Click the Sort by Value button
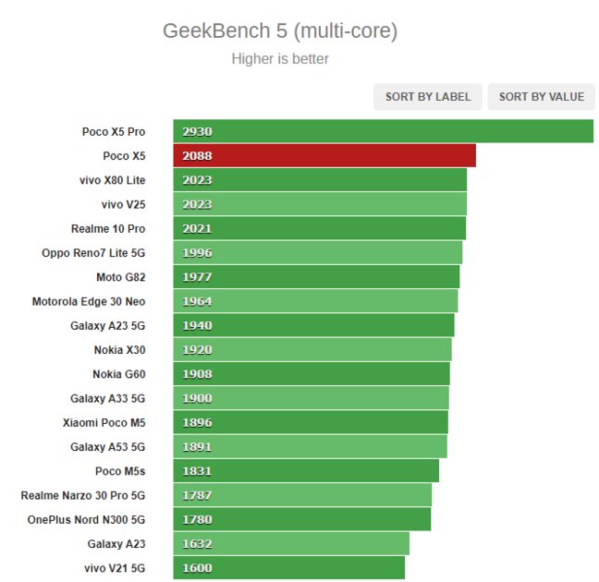Viewport: 599px width, 582px height. (x=541, y=97)
